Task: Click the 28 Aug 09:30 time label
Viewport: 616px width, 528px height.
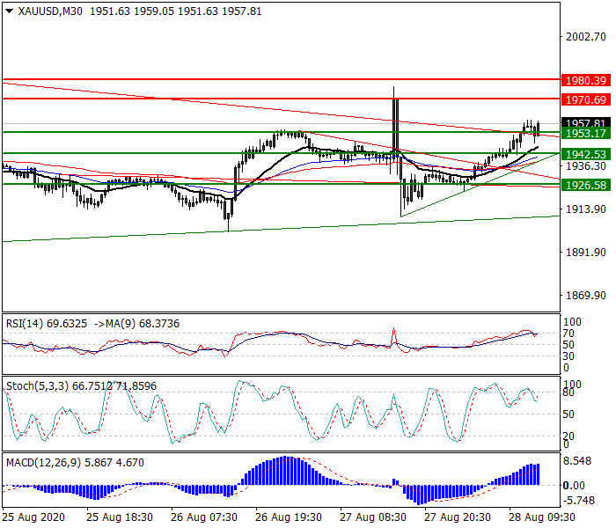Action: (542, 517)
